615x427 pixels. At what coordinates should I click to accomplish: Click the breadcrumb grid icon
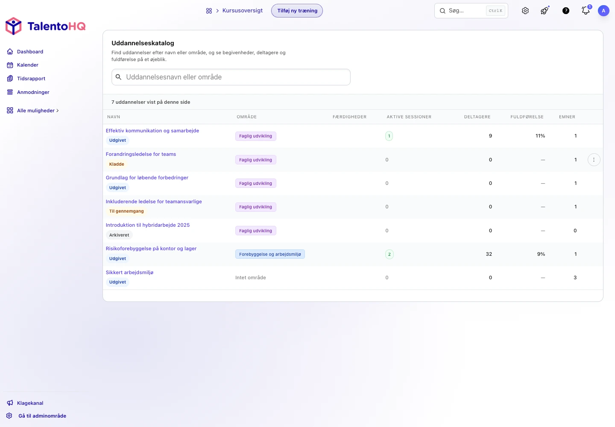click(209, 11)
